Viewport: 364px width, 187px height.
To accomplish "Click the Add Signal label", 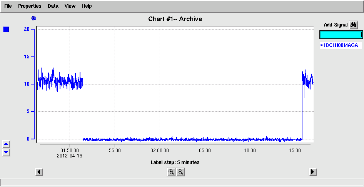I will click(336, 25).
